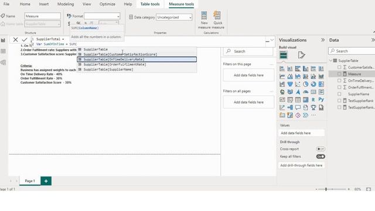Image resolution: width=375 pixels, height=211 pixels.
Task: Choose the Clustered bar chart visual
Action: coord(298,69)
